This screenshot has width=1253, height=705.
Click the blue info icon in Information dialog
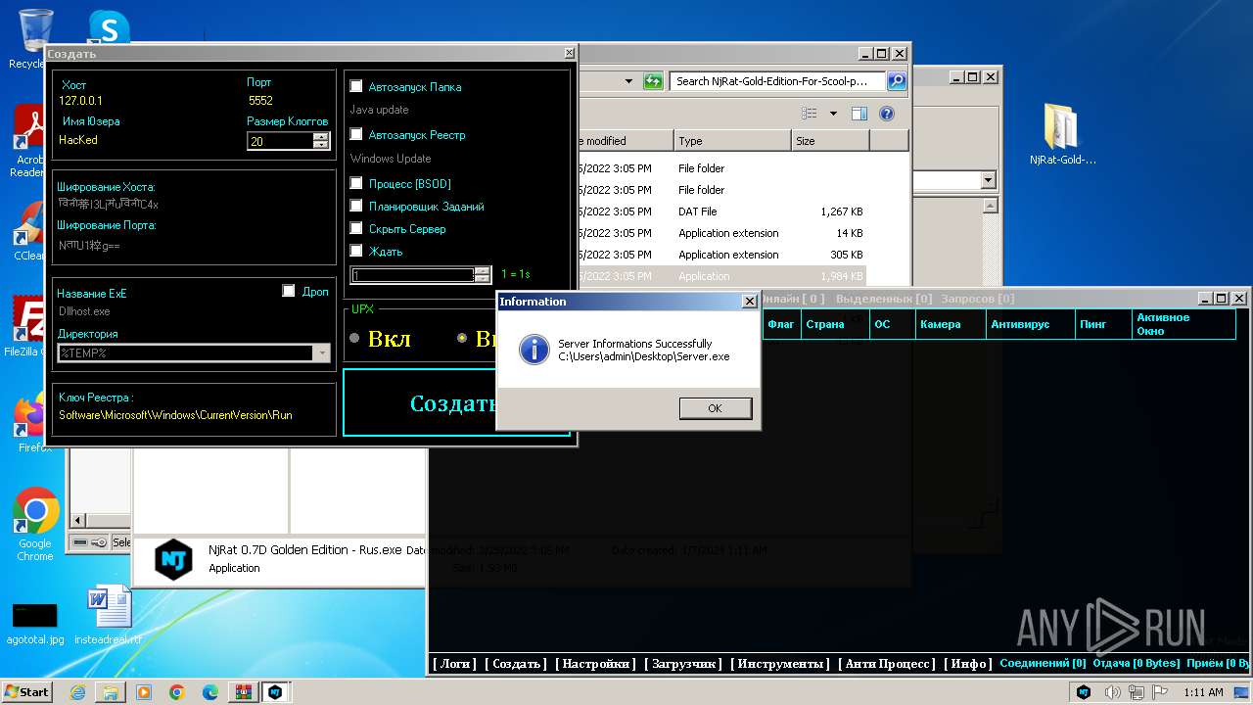pos(534,350)
